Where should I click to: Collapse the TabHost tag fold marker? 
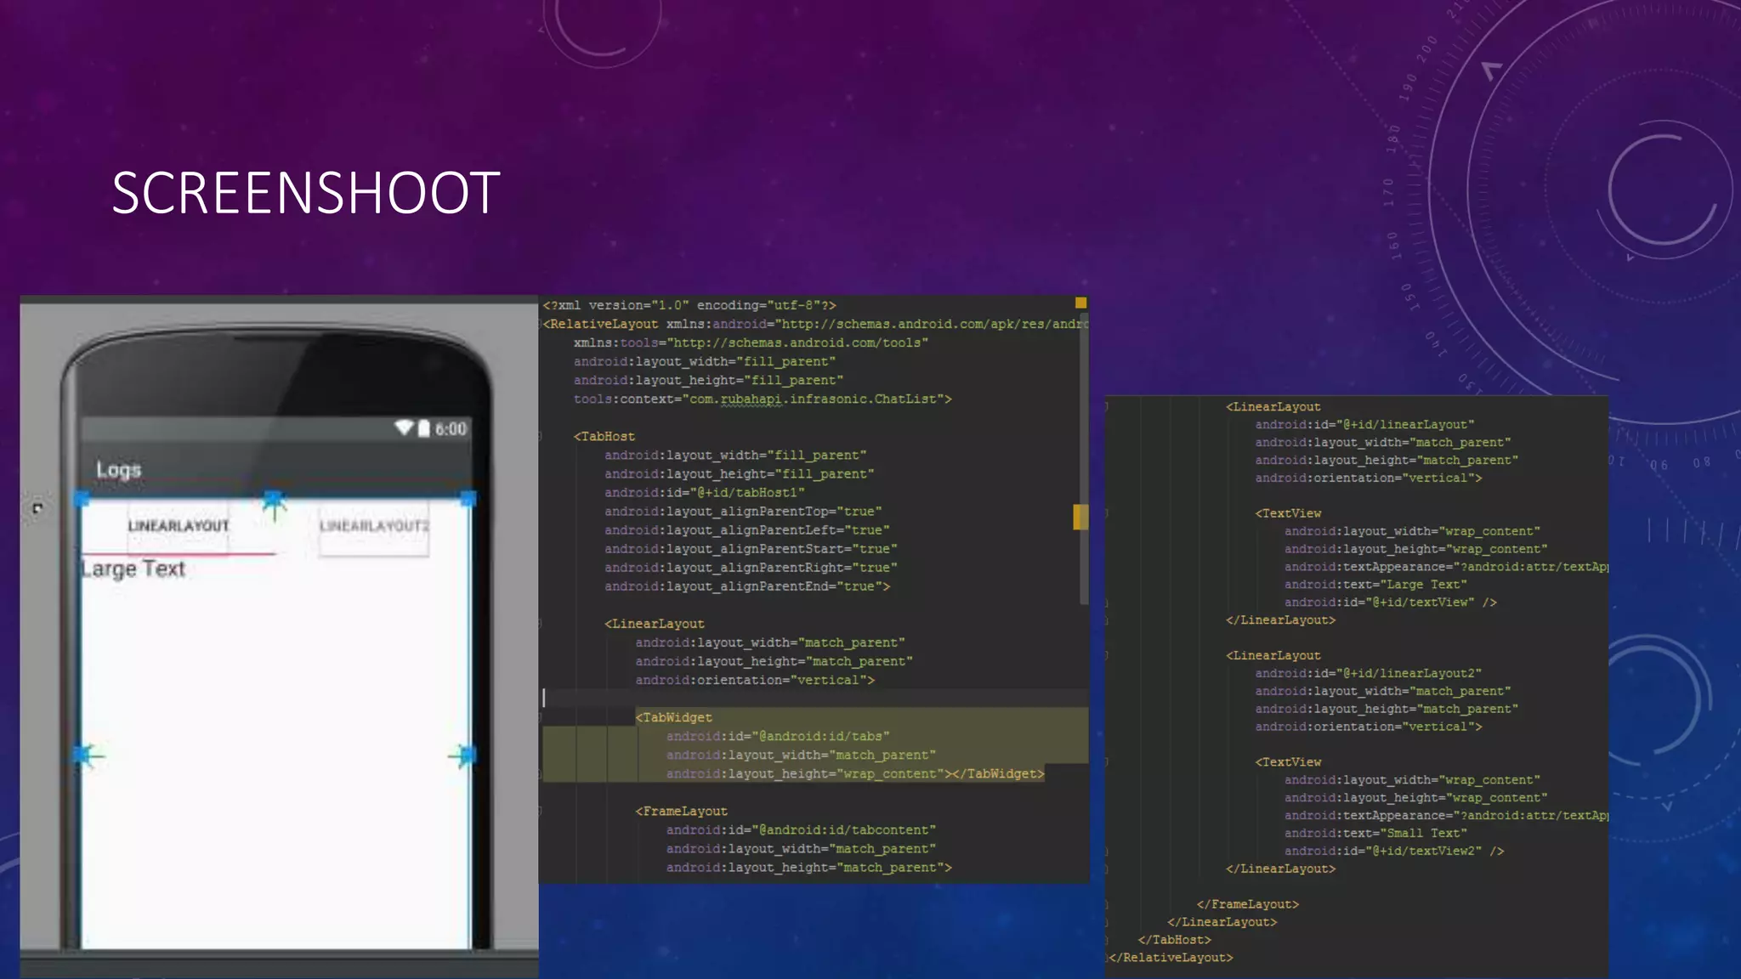click(x=541, y=437)
